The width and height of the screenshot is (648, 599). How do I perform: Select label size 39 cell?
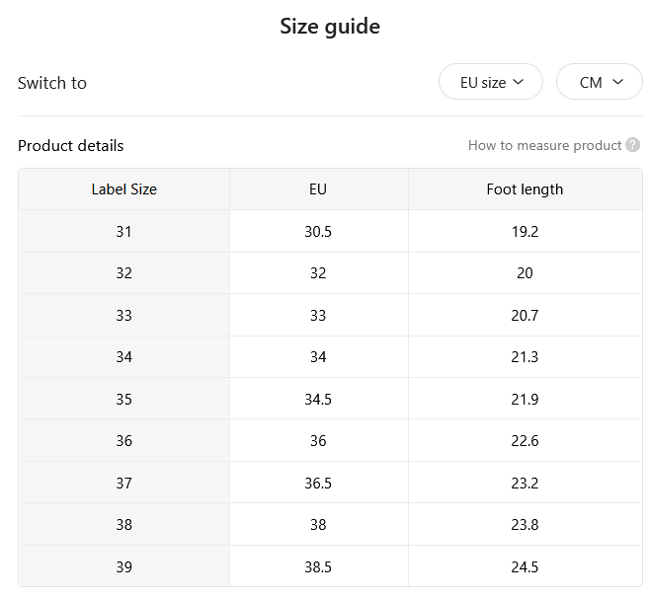click(124, 566)
